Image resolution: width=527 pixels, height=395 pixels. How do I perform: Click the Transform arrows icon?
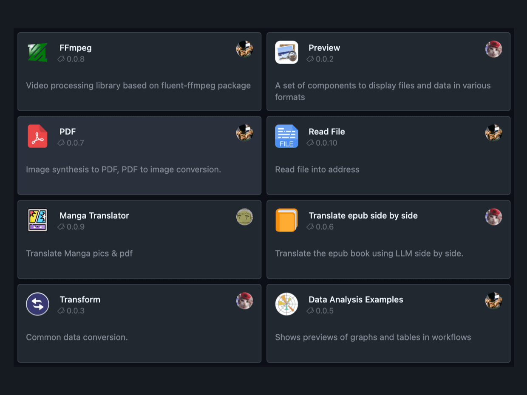point(37,304)
